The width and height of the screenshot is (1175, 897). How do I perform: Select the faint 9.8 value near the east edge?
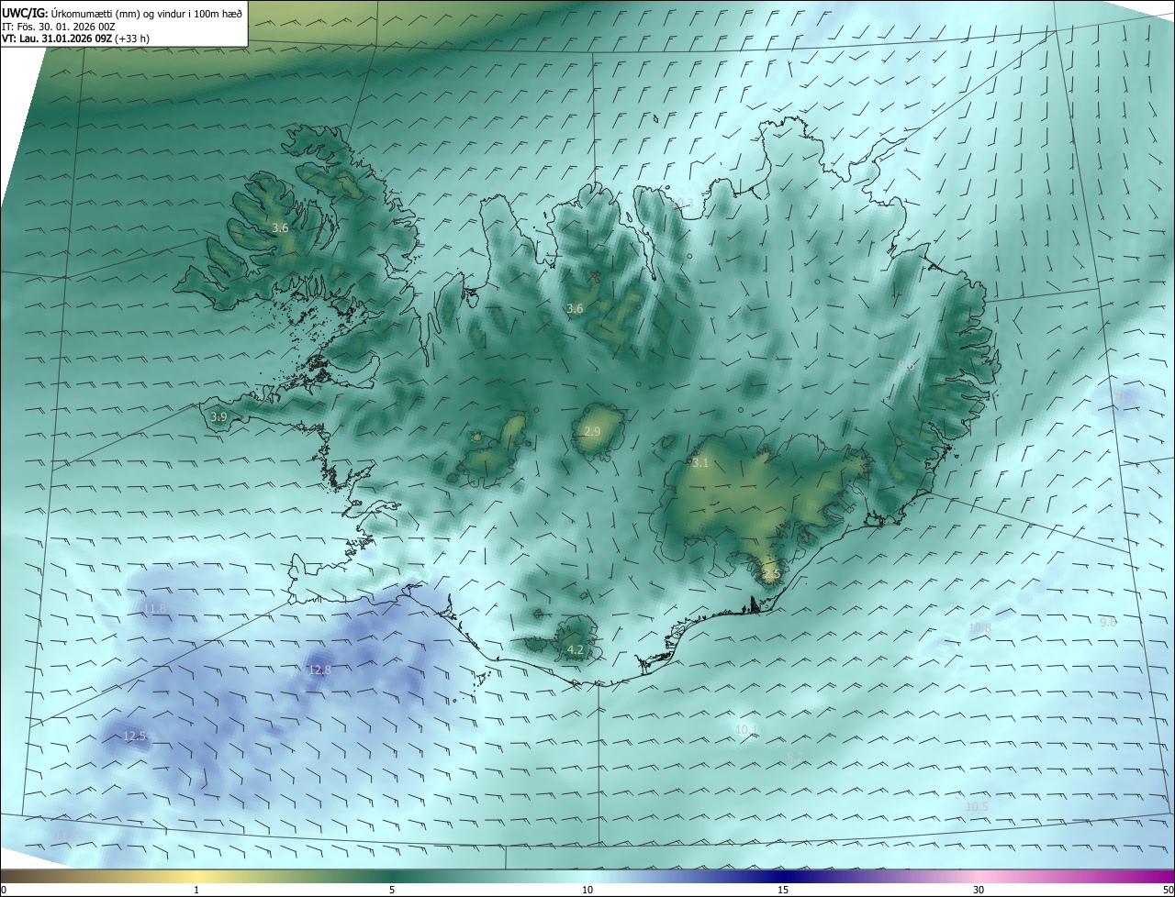click(x=1108, y=622)
